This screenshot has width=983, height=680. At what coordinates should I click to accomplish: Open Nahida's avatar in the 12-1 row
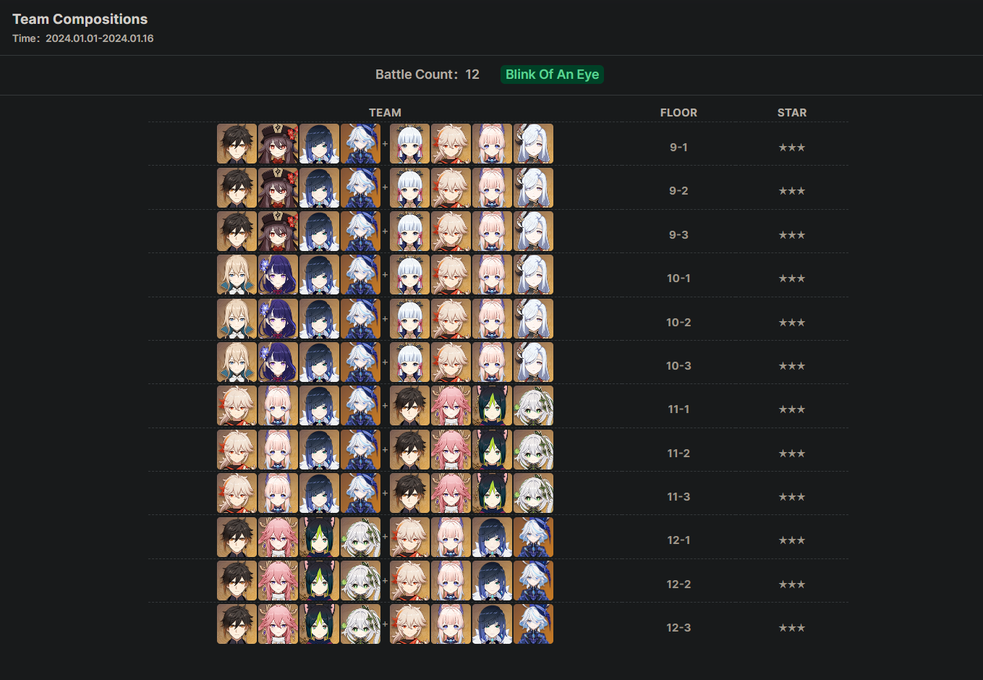pyautogui.click(x=360, y=537)
